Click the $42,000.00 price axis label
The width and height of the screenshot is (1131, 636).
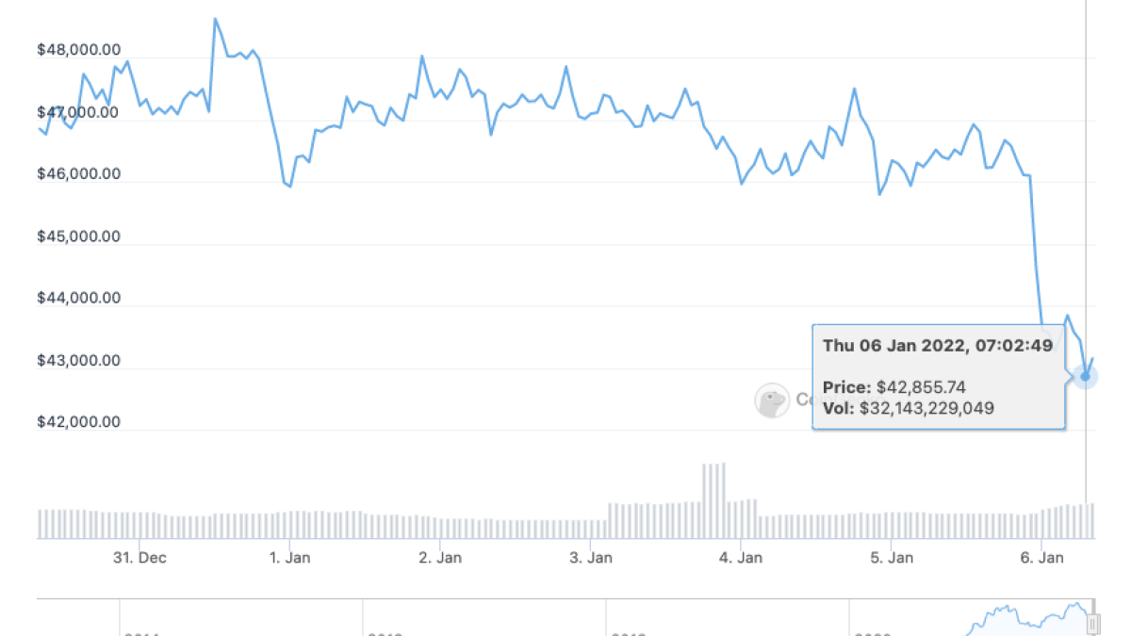tap(78, 421)
